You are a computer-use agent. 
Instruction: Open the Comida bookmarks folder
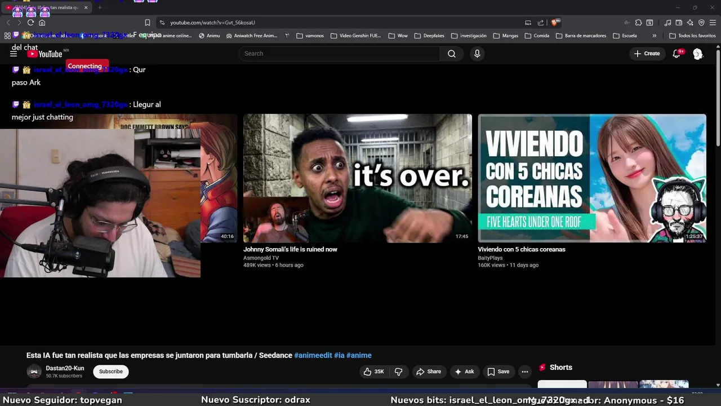click(537, 36)
